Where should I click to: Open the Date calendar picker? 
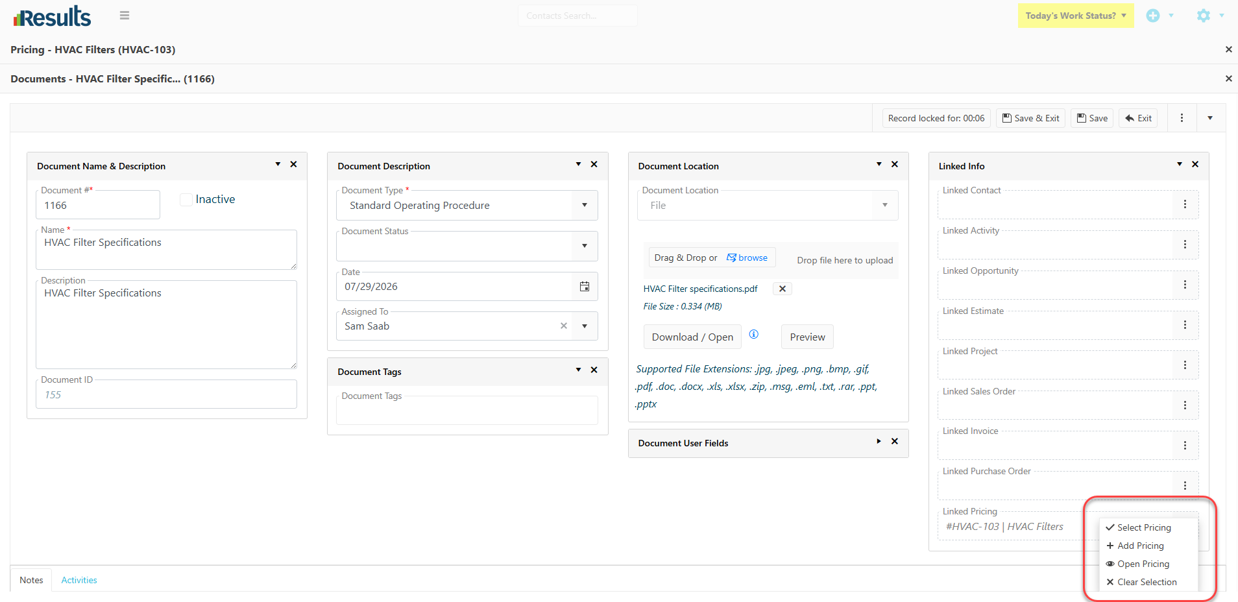(584, 287)
